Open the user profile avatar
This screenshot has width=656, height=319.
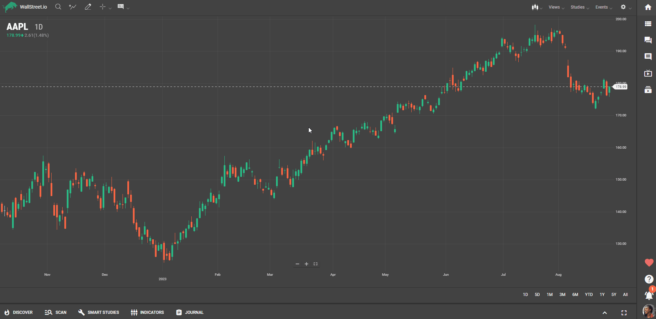649,311
